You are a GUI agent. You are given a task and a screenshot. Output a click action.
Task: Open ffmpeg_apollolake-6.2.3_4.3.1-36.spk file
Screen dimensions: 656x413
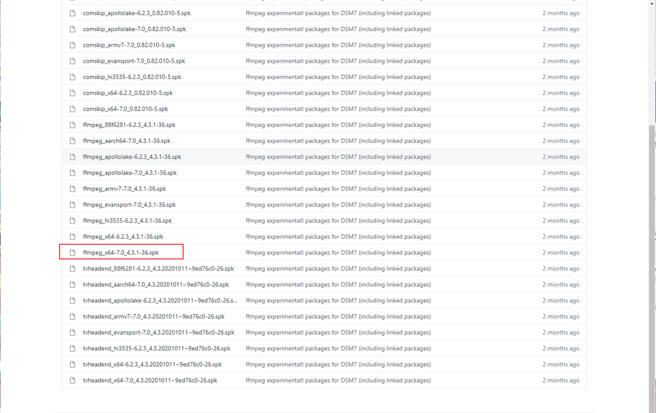[x=132, y=157]
